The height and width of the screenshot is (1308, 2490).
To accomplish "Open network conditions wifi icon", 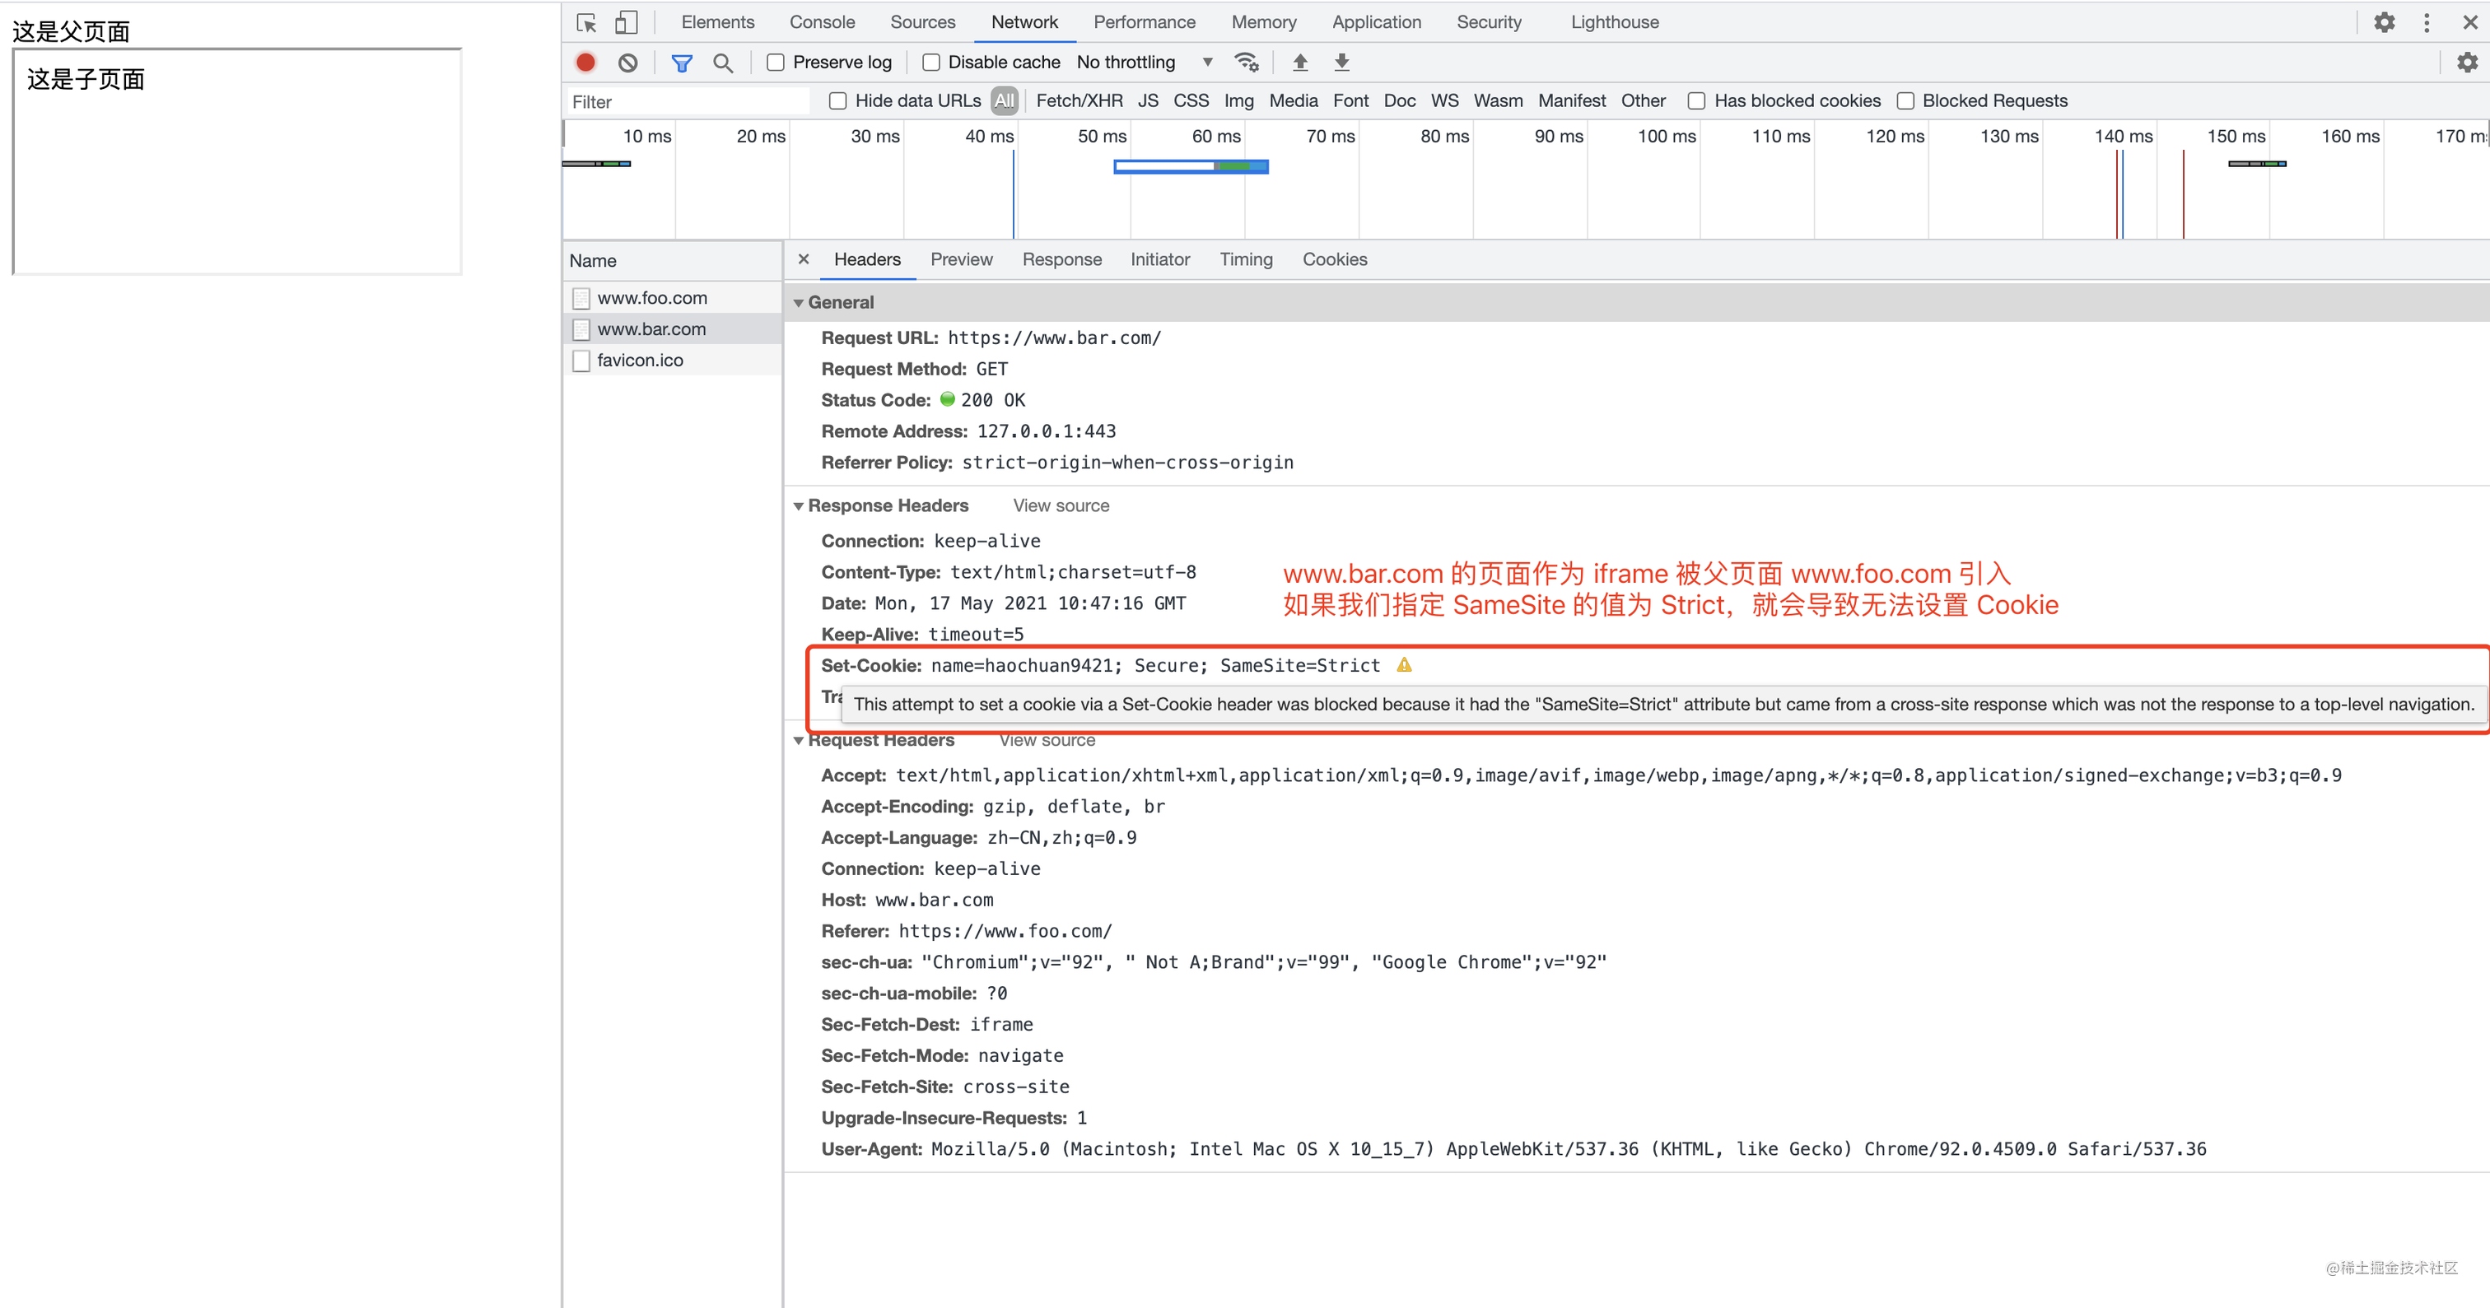I will pyautogui.click(x=1246, y=63).
